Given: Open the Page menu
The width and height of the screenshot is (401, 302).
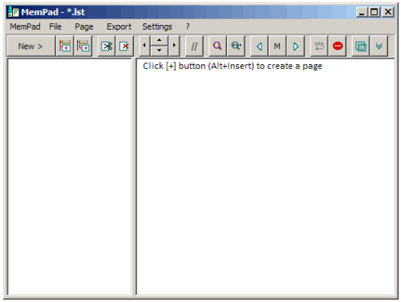Looking at the screenshot, I should click(x=84, y=27).
